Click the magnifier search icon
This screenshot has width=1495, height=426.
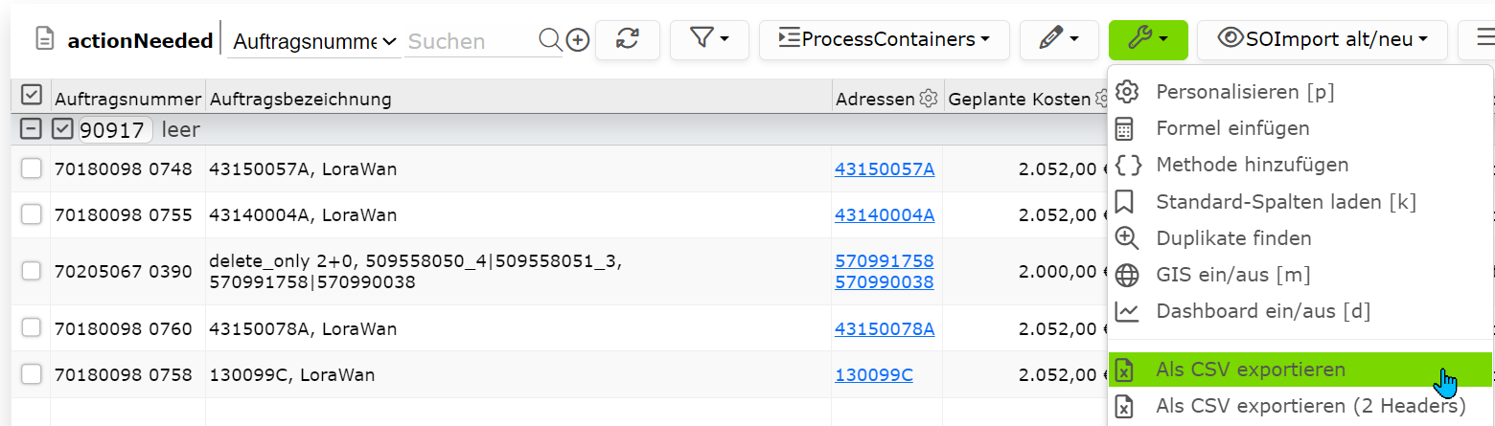click(550, 40)
